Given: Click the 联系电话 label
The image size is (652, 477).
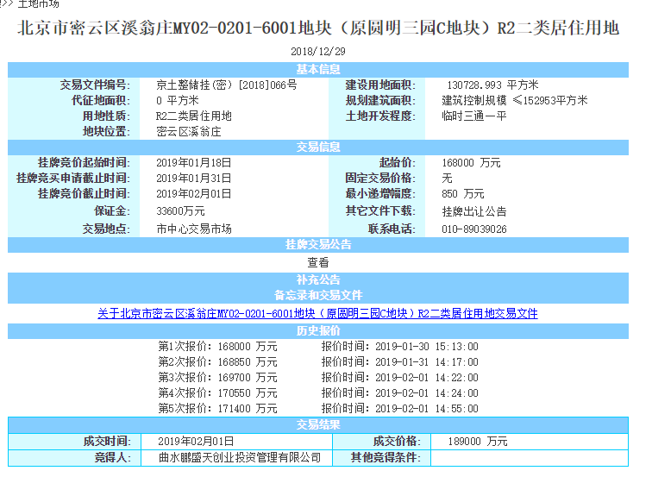Looking at the screenshot, I should (392, 229).
